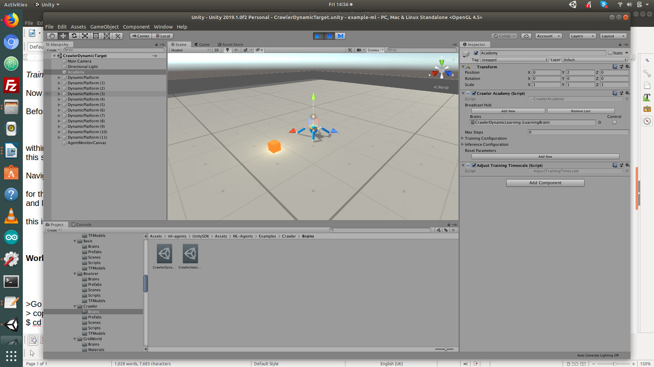Screen dimensions: 654x367
Task: Open the Window menu
Action: 163,27
